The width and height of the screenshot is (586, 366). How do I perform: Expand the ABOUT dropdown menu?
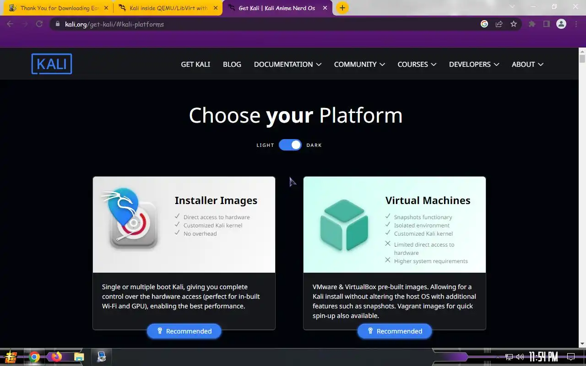coord(527,65)
